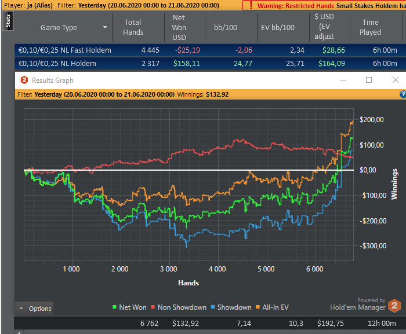406x334 pixels.
Task: Sort by the Game Type column header
Action: pos(59,27)
